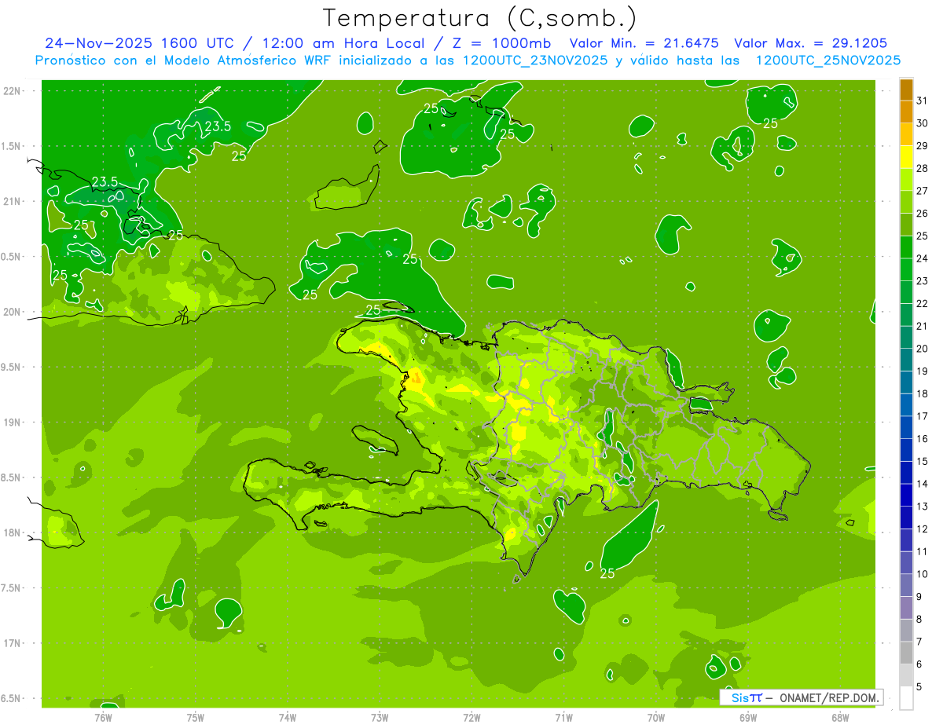The image size is (943, 728).
Task: Click the legend value '20'
Action: point(923,348)
